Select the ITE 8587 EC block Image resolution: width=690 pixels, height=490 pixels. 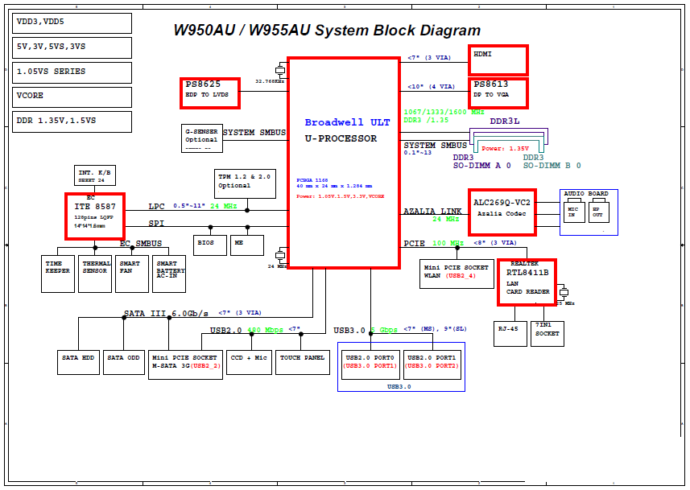95,216
